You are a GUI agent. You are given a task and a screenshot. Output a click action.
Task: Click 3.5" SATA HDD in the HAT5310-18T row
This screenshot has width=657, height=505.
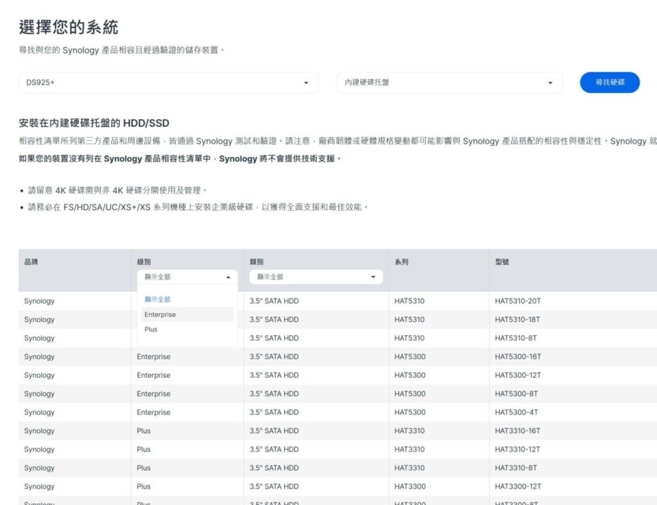pyautogui.click(x=274, y=320)
